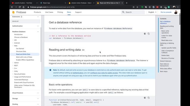This screenshot has height=106, width=190.
Task: Open Work with Lists of Data page
Action: 24,57
